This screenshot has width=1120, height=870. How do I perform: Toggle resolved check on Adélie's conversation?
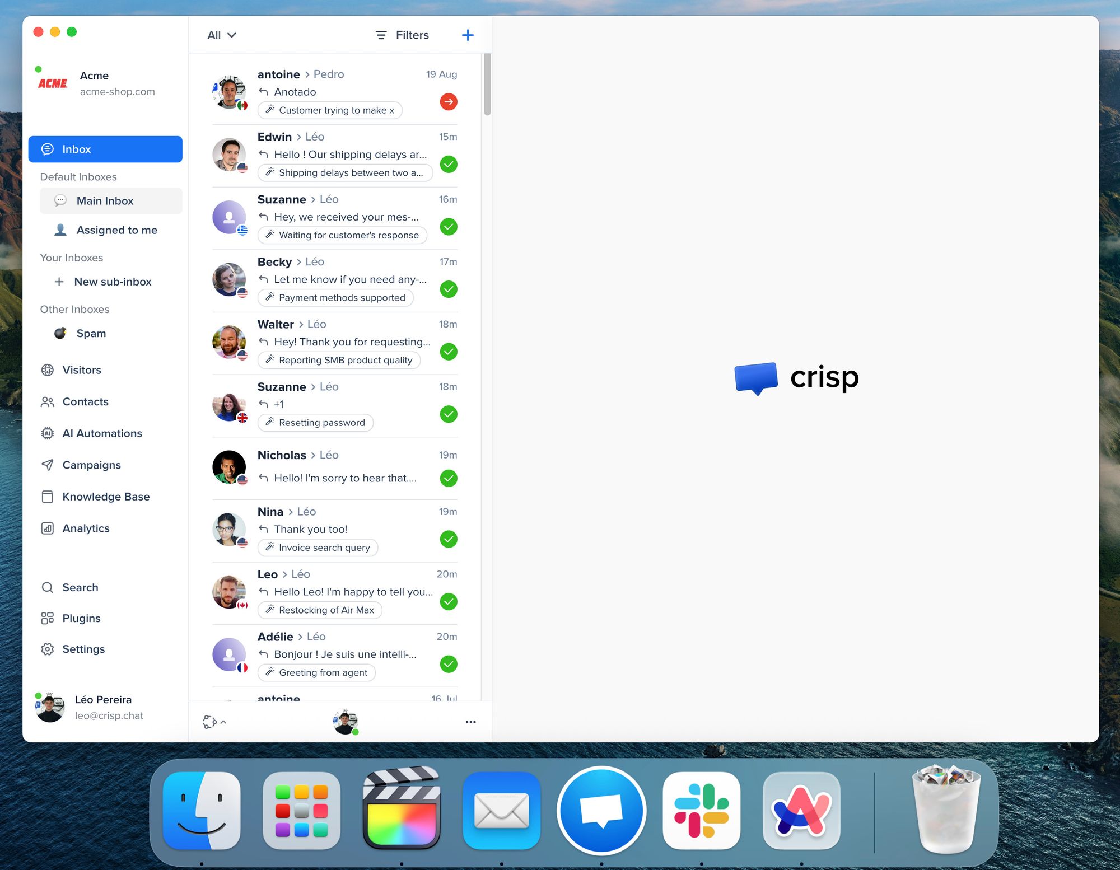pos(449,665)
